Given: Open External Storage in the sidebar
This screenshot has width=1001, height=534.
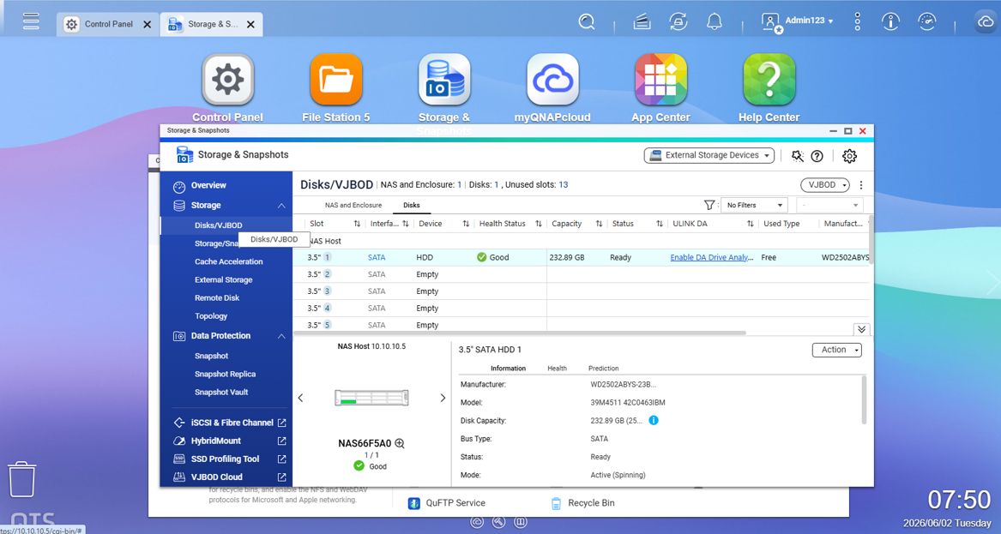Looking at the screenshot, I should [x=223, y=279].
